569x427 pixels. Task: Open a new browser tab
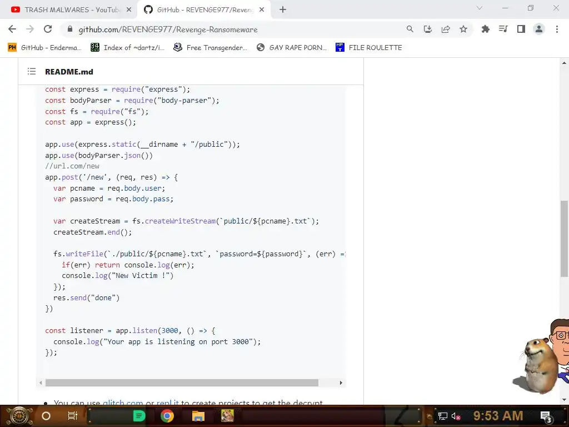[x=283, y=10]
